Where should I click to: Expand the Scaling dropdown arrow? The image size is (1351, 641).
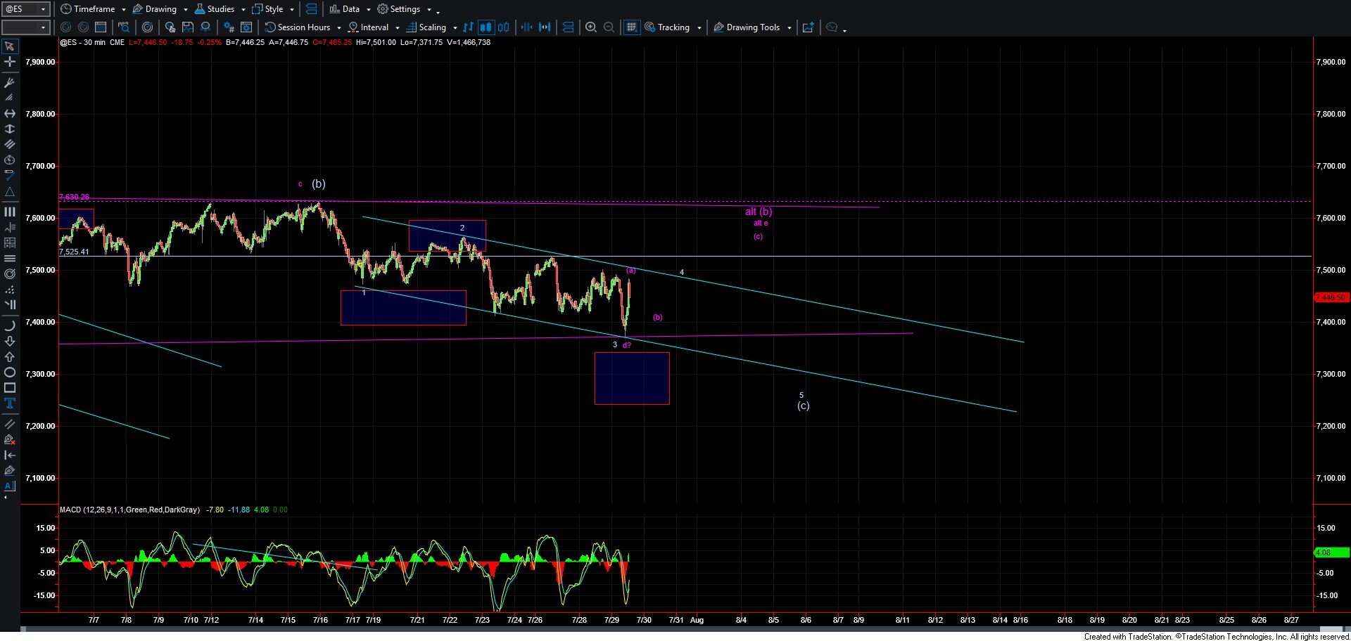coord(455,28)
